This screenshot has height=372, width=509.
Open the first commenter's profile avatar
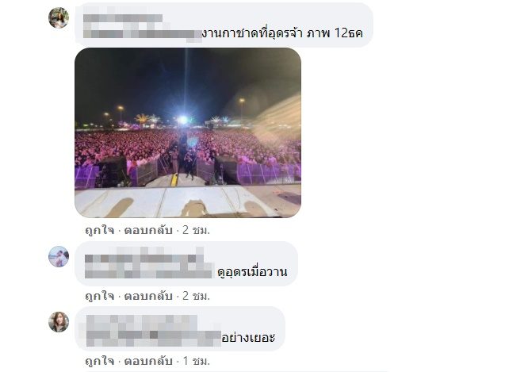pyautogui.click(x=59, y=17)
